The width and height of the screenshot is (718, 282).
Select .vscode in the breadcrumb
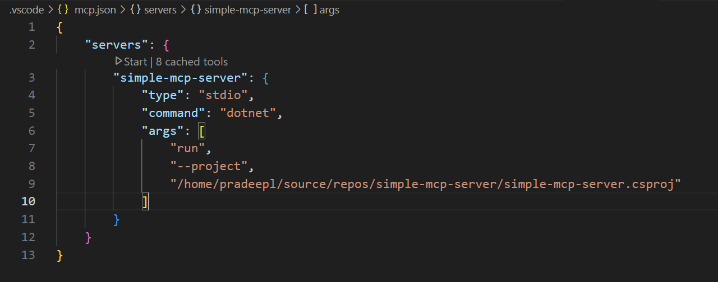click(x=26, y=10)
